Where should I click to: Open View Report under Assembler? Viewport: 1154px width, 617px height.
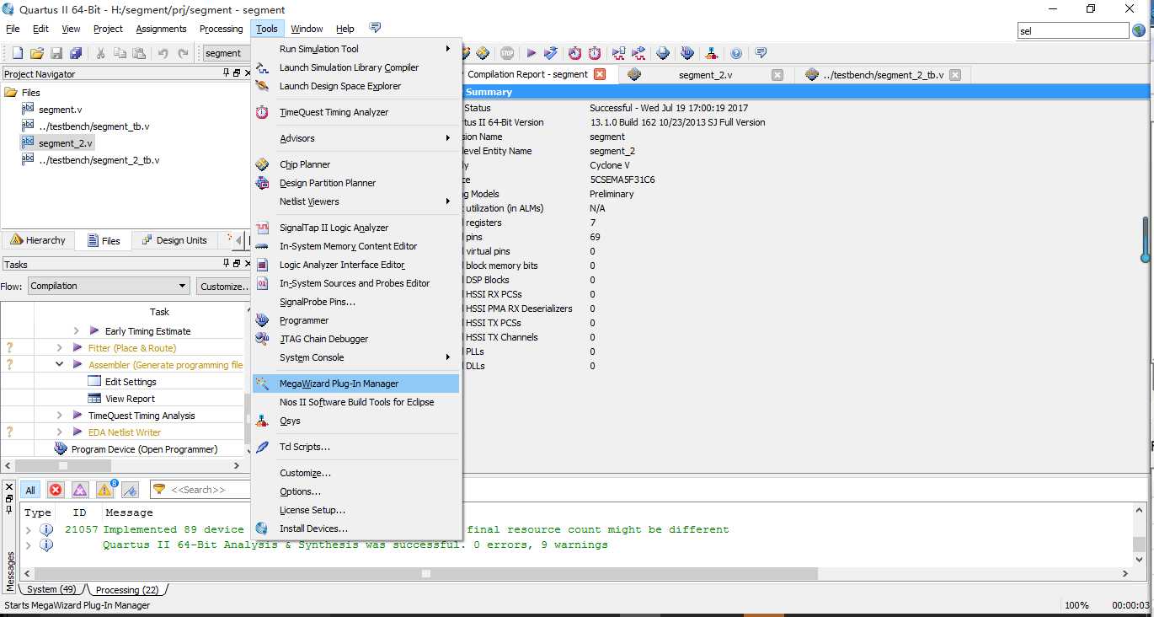tap(130, 399)
